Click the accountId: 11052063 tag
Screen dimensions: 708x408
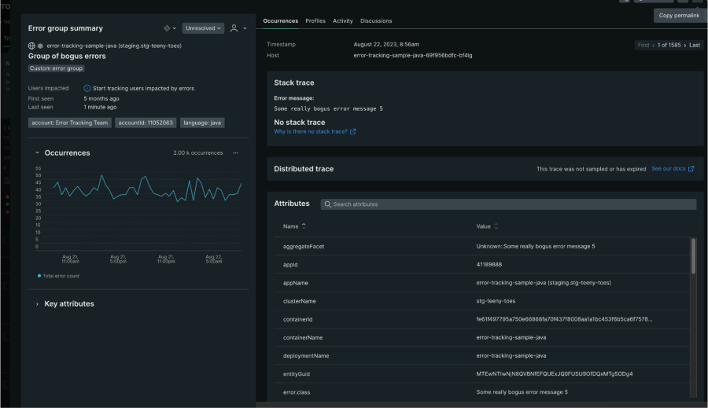[146, 123]
